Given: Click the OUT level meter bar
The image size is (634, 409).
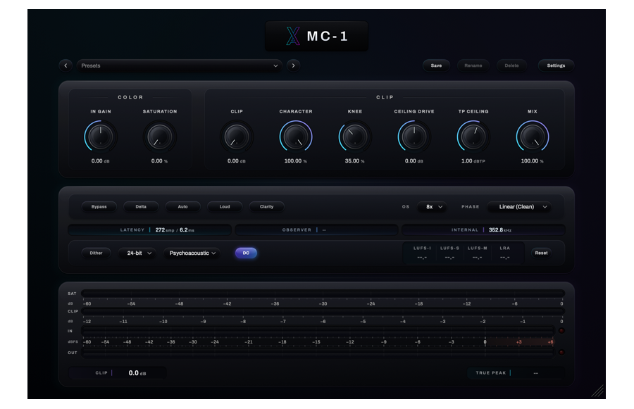Looking at the screenshot, I should 318,353.
